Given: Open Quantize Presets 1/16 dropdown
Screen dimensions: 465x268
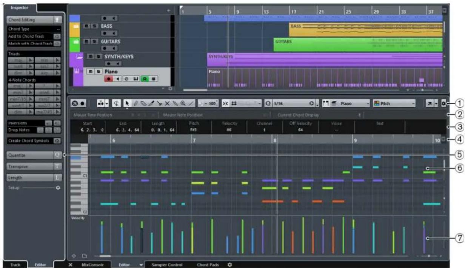Looking at the screenshot, I should pos(293,103).
